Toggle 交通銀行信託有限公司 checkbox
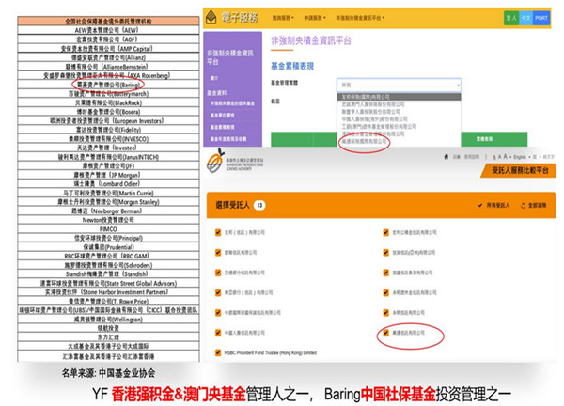The width and height of the screenshot is (564, 406). pos(218,273)
